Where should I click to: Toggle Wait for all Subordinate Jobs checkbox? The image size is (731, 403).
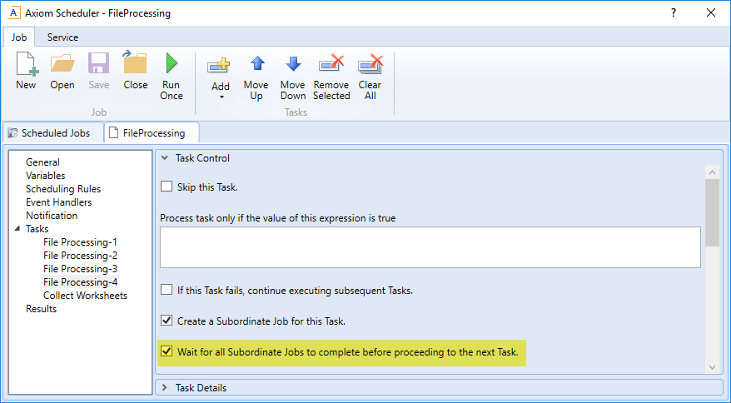[x=167, y=352]
